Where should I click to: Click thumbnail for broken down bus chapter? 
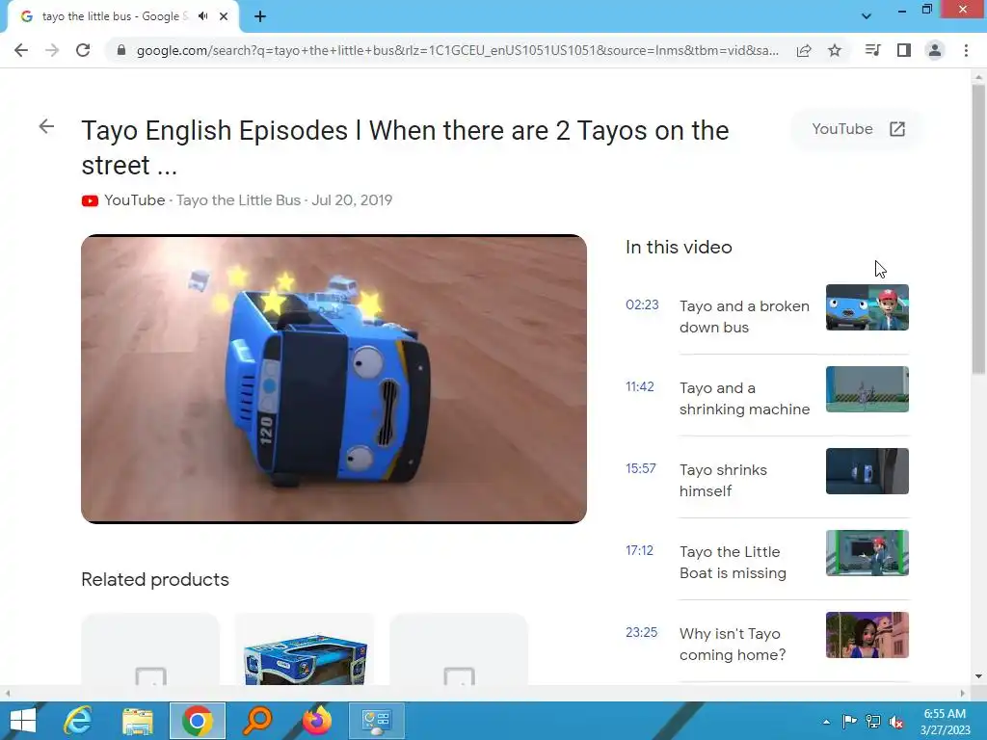coord(867,307)
